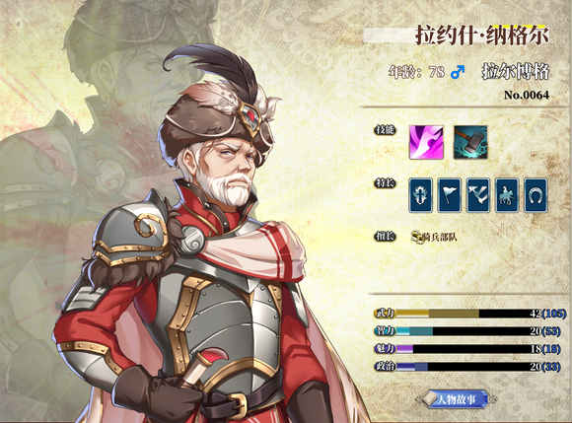
Task: Click the flag trait card
Action: [450, 195]
